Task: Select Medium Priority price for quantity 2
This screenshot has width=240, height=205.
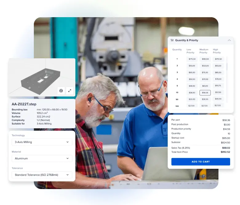Action: (205, 66)
